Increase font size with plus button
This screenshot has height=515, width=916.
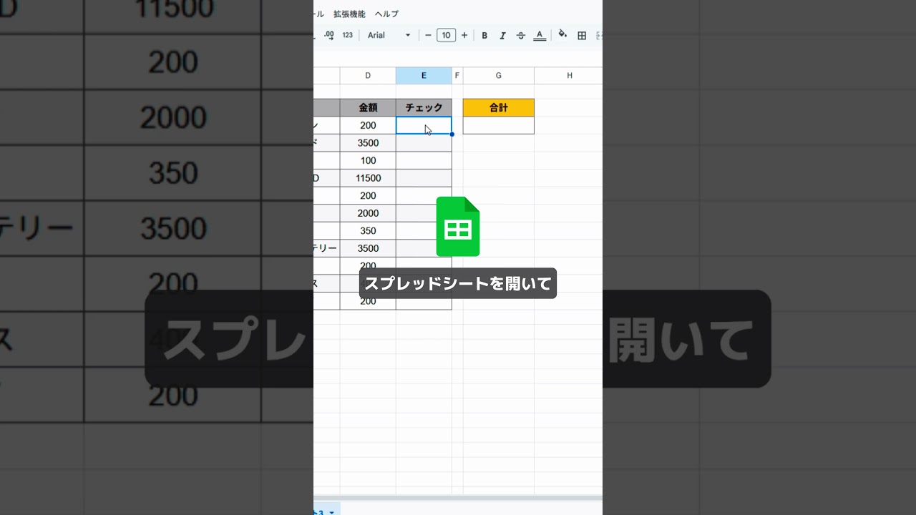point(464,35)
